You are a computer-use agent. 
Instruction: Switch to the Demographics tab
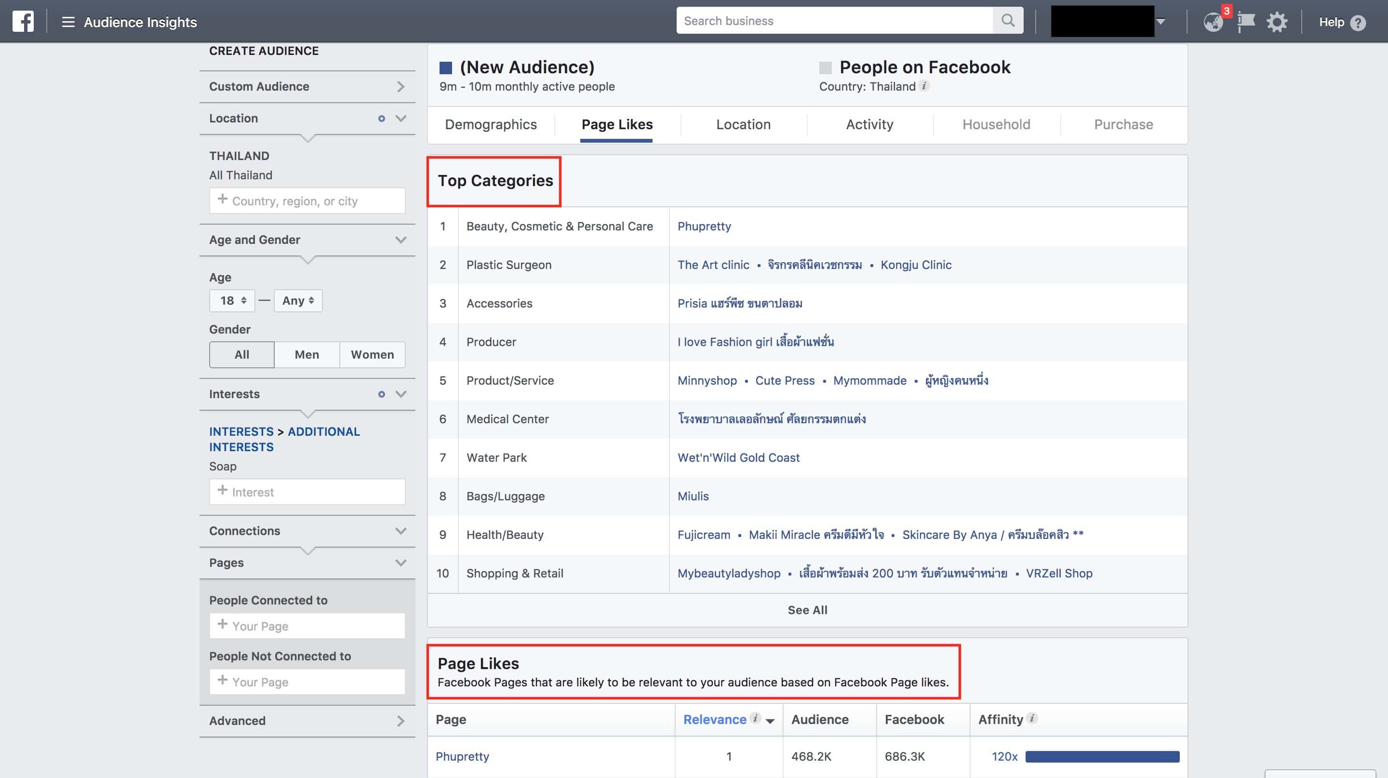coord(490,124)
